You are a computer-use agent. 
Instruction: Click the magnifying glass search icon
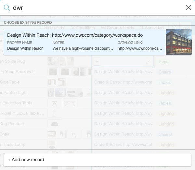(x=7, y=8)
